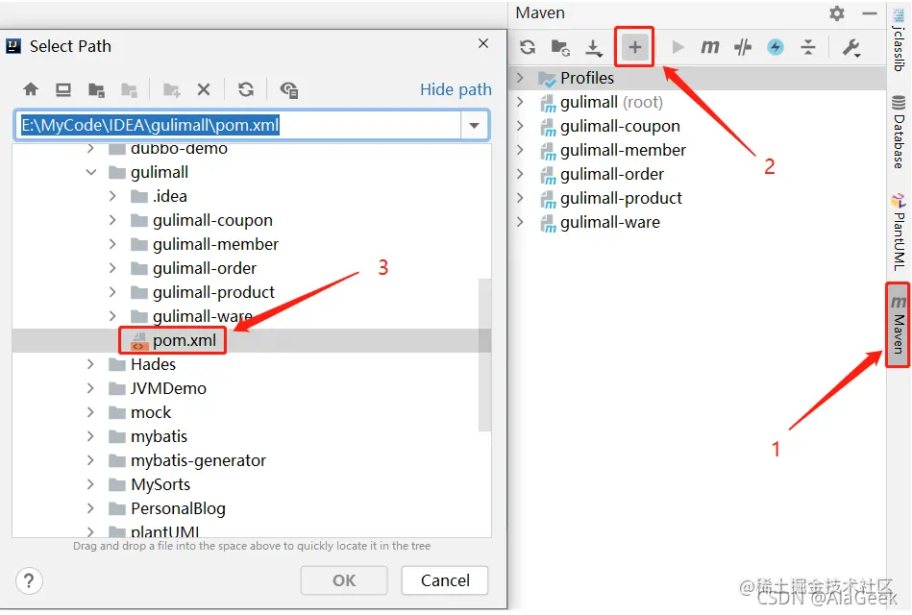912x615 pixels.
Task: Expand gulimall-ware folder in file tree
Action: point(112,316)
